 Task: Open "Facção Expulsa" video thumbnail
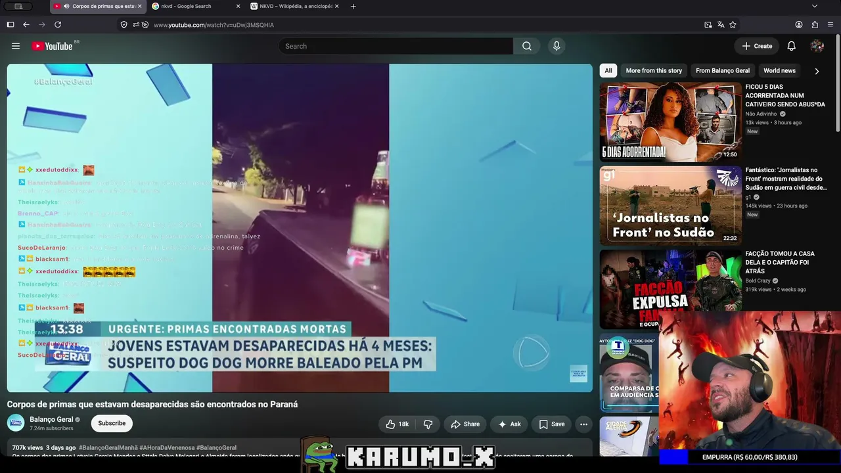pyautogui.click(x=670, y=289)
